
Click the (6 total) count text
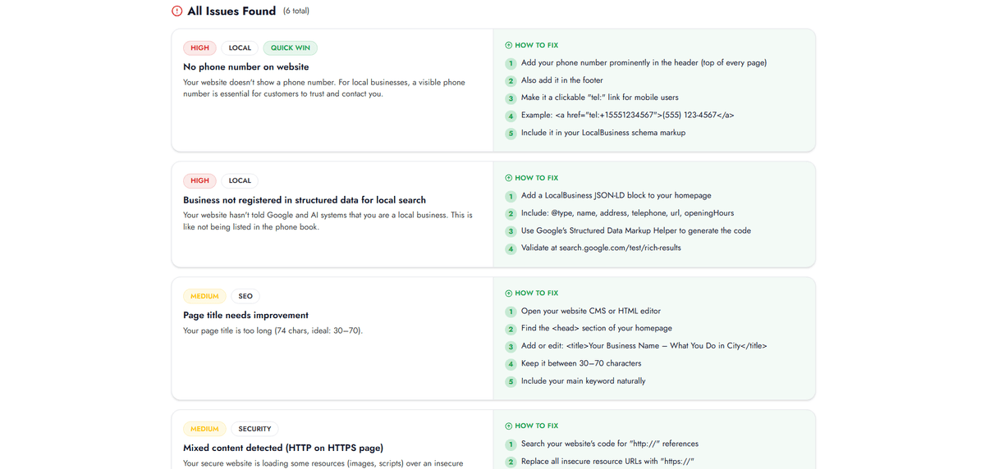(296, 11)
